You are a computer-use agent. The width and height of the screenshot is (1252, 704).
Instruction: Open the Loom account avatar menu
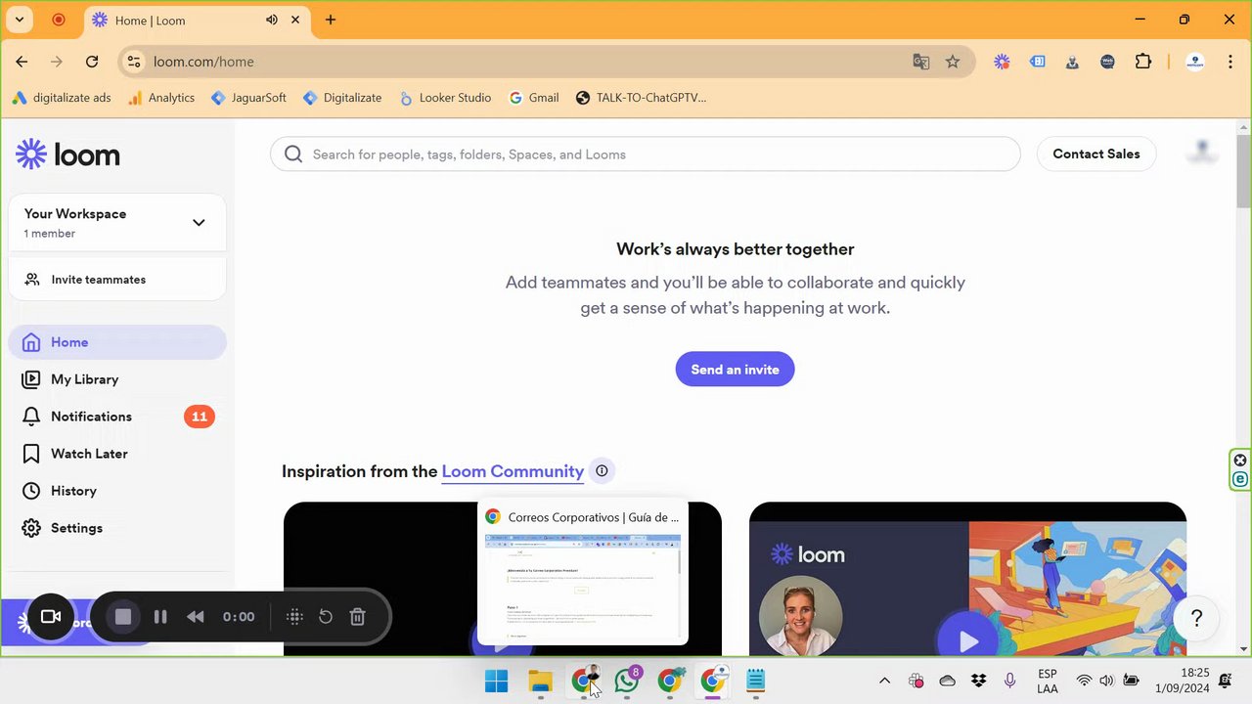(x=1202, y=154)
